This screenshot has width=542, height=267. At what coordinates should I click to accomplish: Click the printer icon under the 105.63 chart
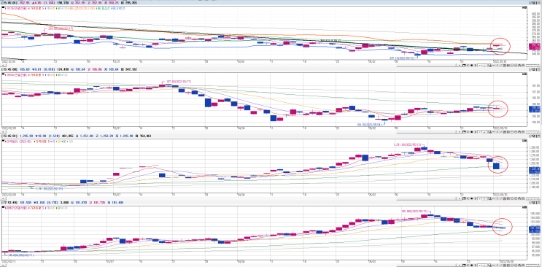[x=519, y=132]
